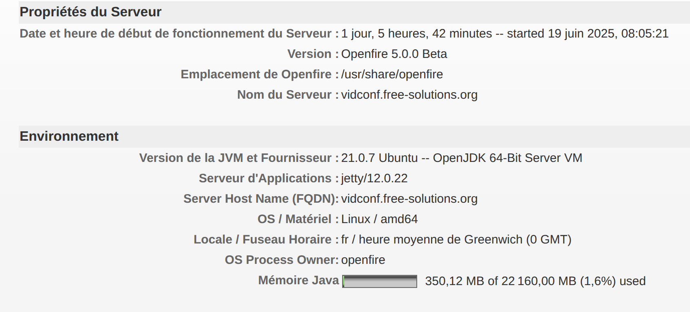Image resolution: width=690 pixels, height=312 pixels.
Task: Click the 'Mémoire Java' label
Action: [299, 280]
